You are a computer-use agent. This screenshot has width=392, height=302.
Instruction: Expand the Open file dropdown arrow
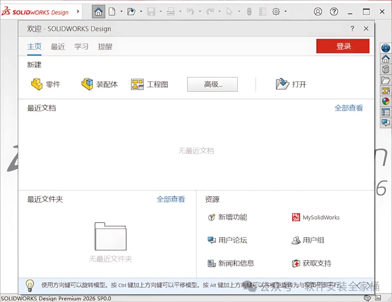pyautogui.click(x=141, y=12)
